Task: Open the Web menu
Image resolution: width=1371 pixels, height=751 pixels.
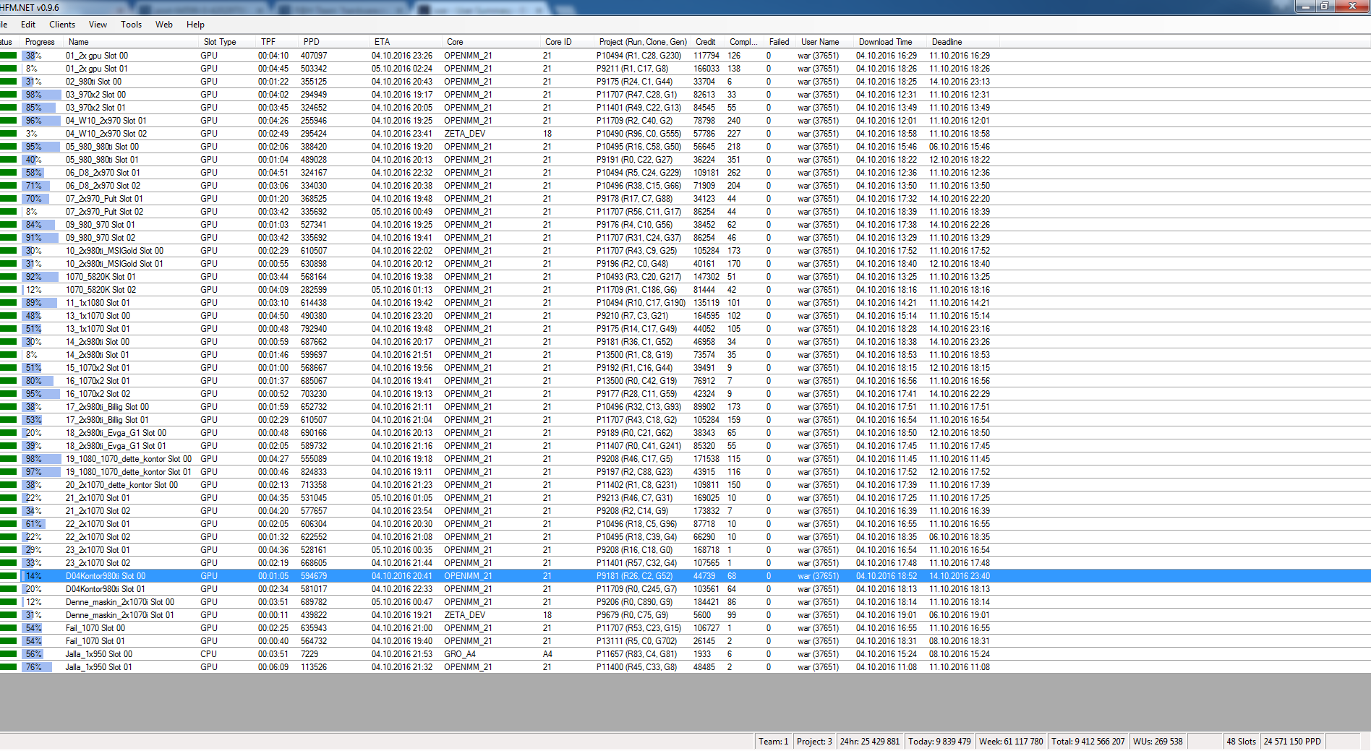Action: coord(164,25)
